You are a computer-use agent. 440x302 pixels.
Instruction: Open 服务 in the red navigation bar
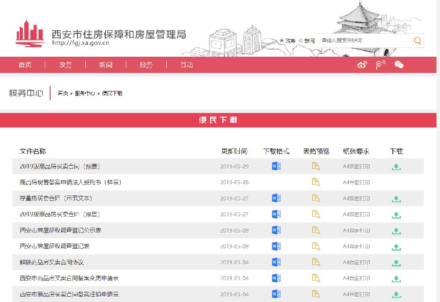pos(146,65)
